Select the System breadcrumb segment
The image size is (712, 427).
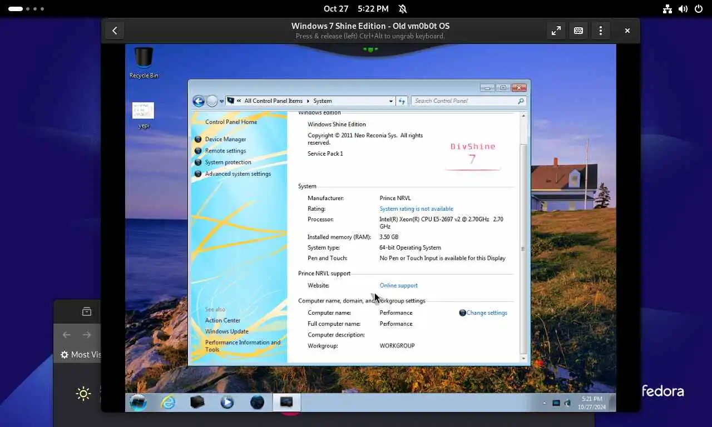[x=323, y=101]
